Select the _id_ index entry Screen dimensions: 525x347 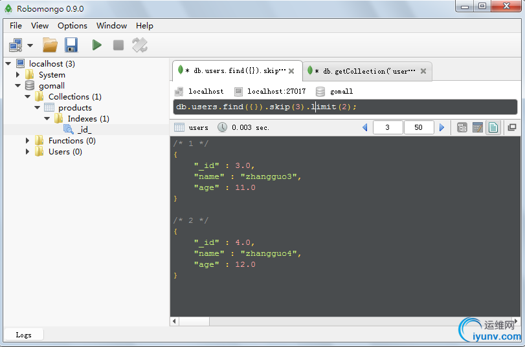coord(84,130)
